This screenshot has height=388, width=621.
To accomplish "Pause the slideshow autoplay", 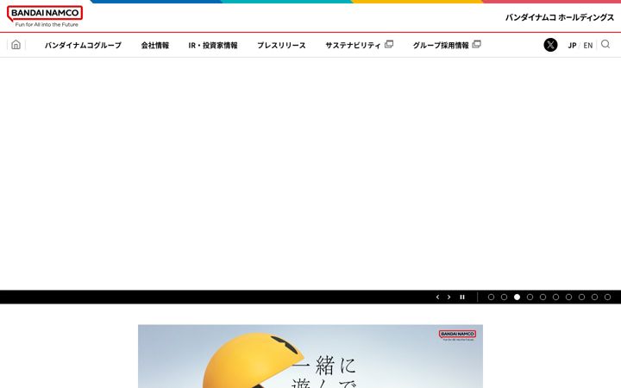I will (x=461, y=297).
